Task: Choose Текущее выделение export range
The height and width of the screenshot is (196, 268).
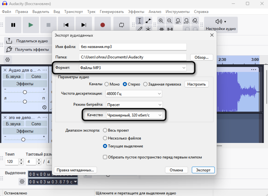Action: point(105,146)
